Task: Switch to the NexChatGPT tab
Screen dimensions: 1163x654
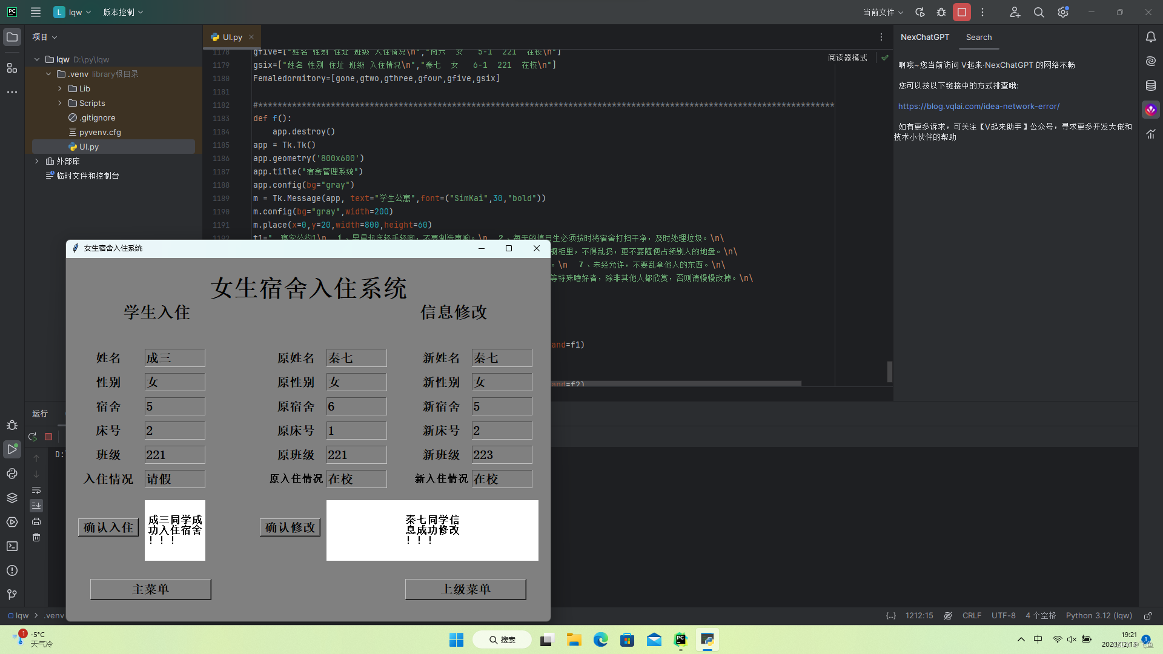Action: tap(925, 37)
